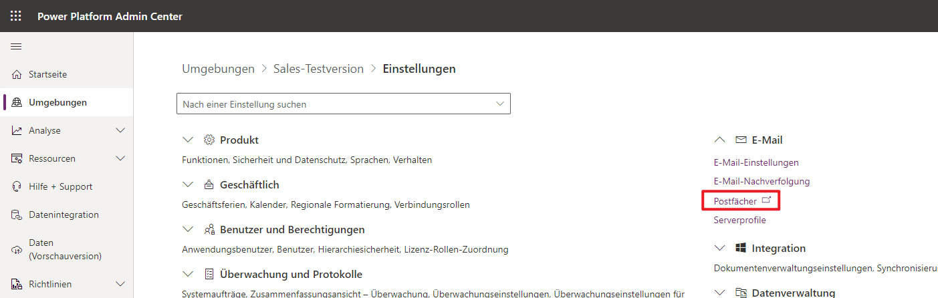Click the Produkt gear icon

(209, 140)
